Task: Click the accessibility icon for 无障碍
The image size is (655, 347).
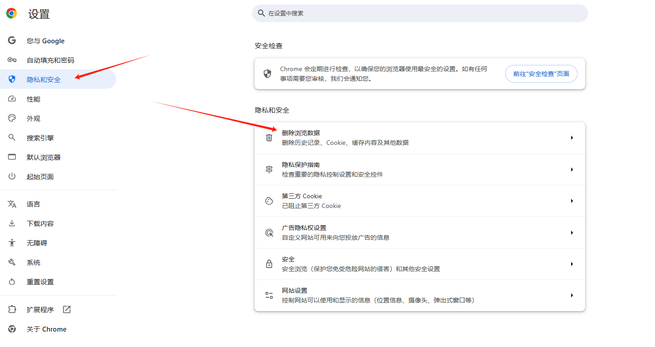Action: click(x=12, y=243)
